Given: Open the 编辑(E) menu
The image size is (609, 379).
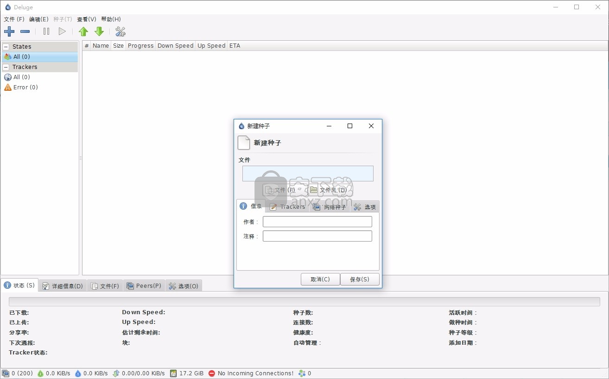Looking at the screenshot, I should point(38,19).
